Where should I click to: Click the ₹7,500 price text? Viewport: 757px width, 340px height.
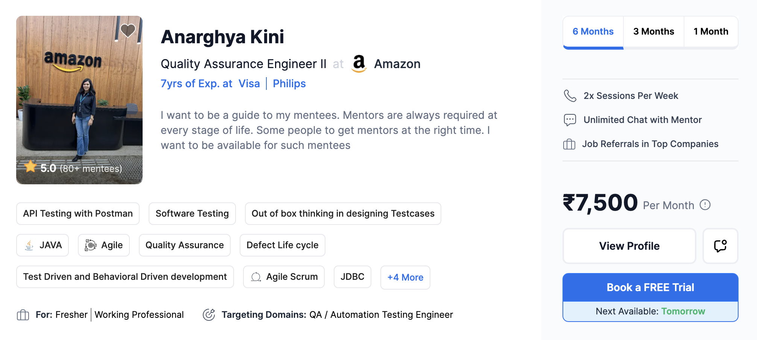pos(600,203)
